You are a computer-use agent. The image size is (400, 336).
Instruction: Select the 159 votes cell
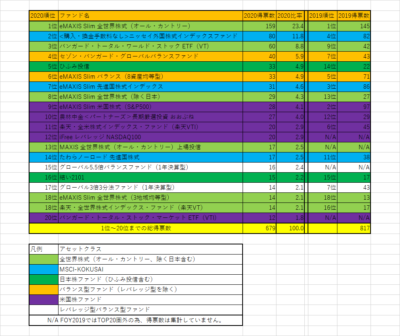(260, 26)
